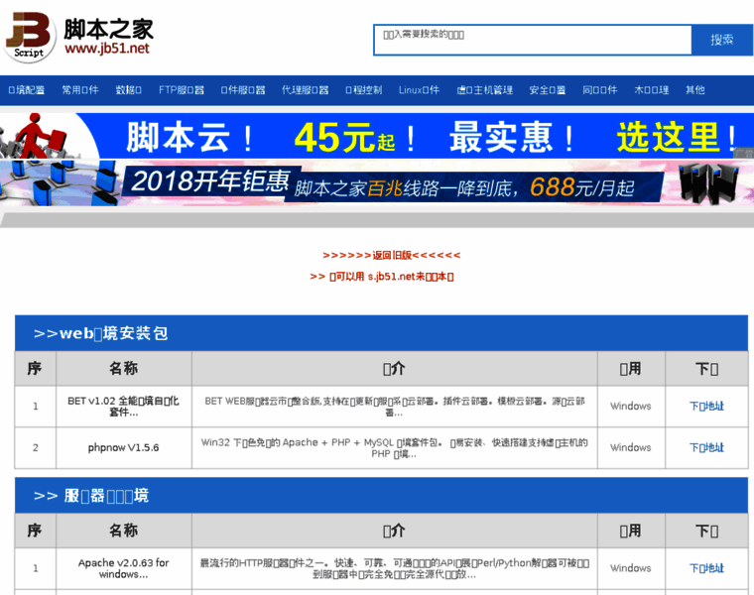Select the BET v1.02 name cell
This screenshot has width=754, height=595.
[x=124, y=407]
